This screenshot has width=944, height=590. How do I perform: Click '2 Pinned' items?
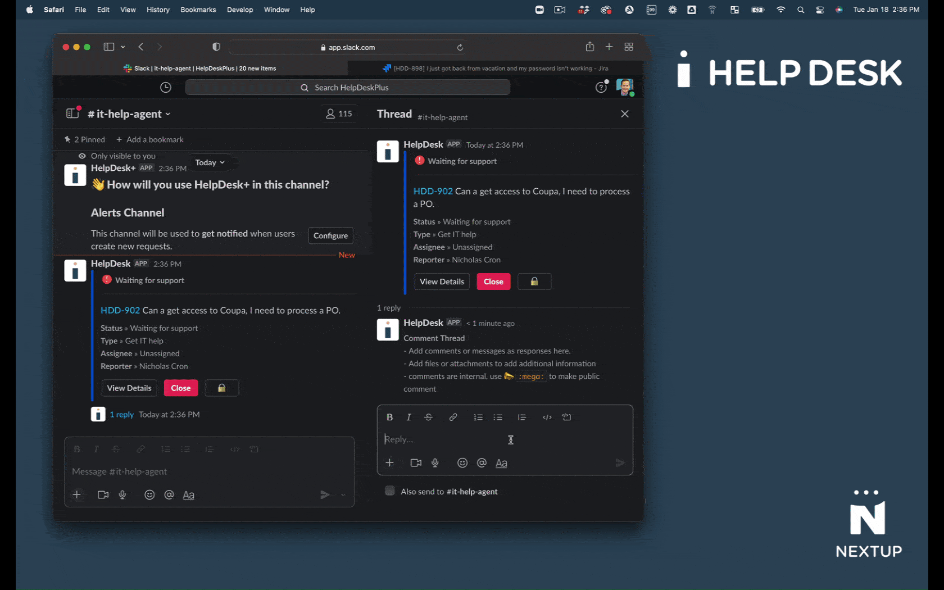(85, 139)
